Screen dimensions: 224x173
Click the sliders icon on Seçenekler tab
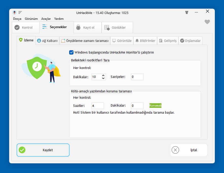point(45,27)
